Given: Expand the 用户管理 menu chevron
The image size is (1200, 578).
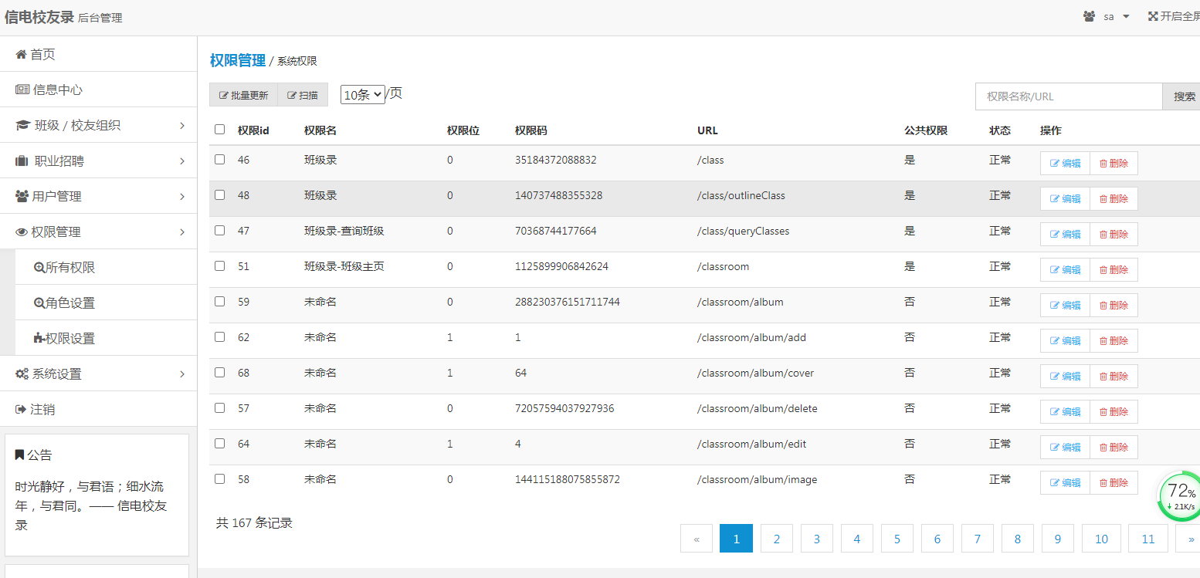Looking at the screenshot, I should coord(182,196).
